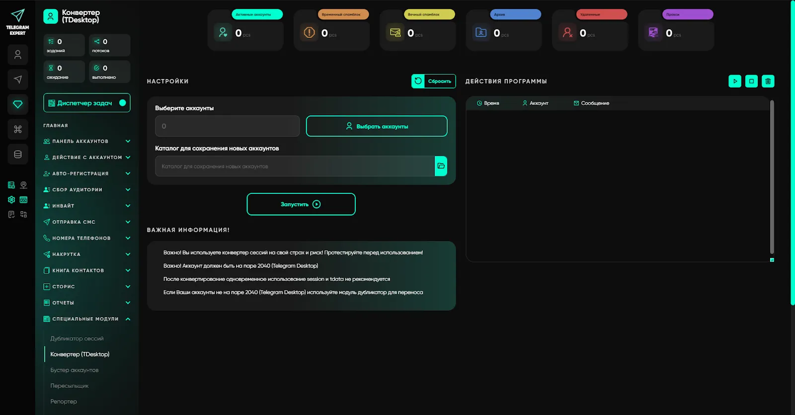Viewport: 795px width, 415px height.
Task: Click the play icon in program actions
Action: 735,81
